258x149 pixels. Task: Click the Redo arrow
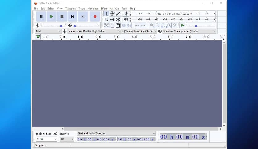point(143,26)
